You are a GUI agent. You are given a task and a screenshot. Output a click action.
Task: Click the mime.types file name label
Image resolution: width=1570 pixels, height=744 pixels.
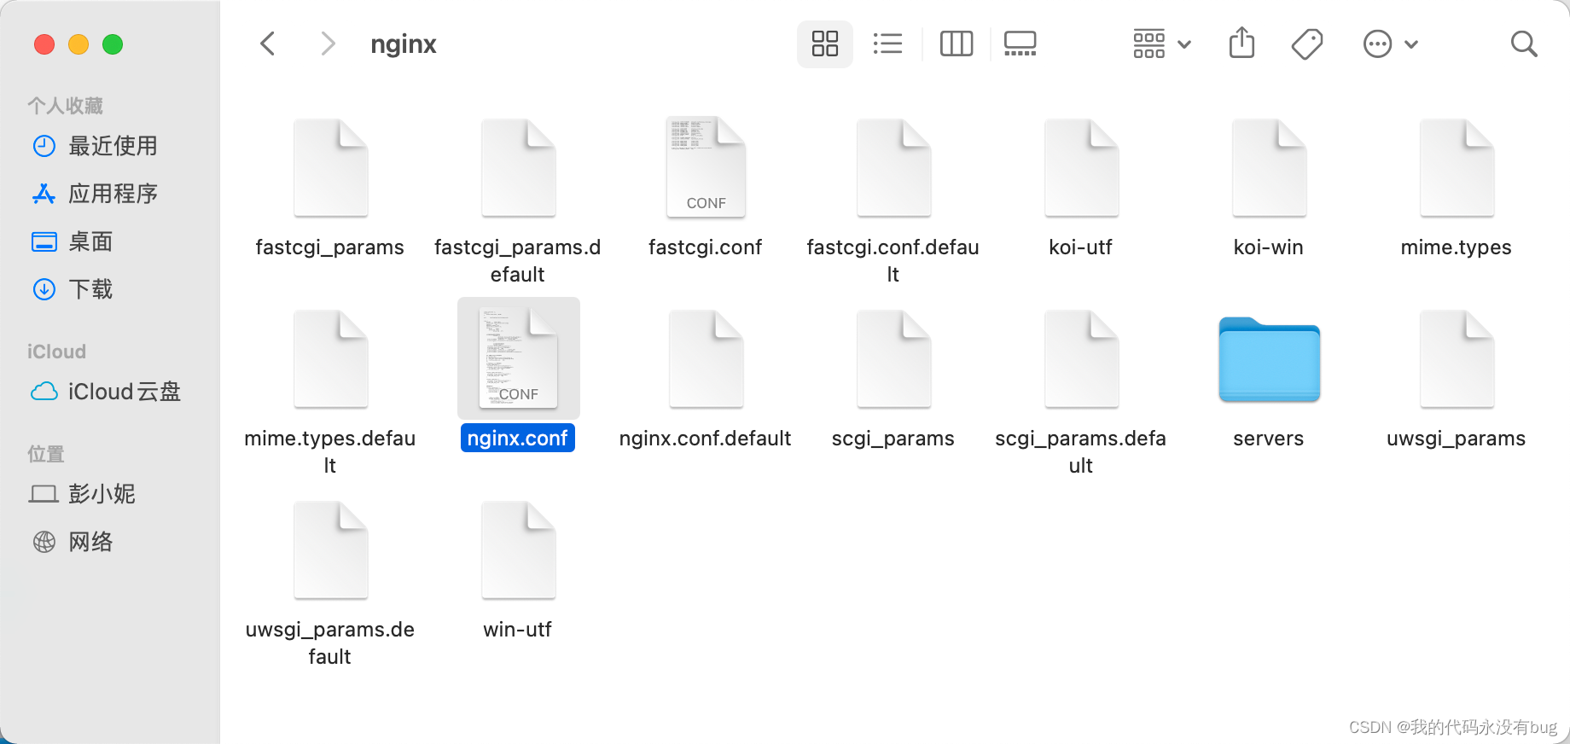1457,247
